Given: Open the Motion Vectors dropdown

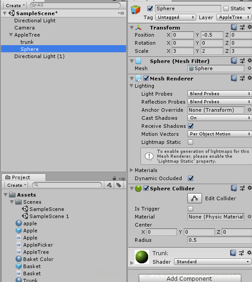Looking at the screenshot, I should coord(219,134).
